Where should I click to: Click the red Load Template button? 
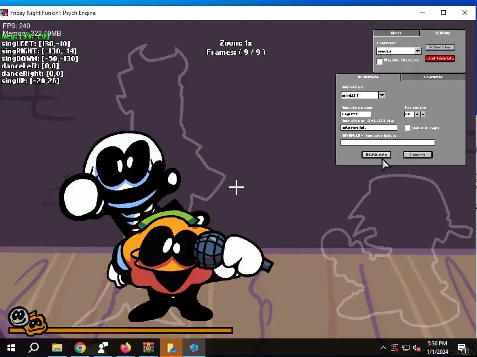click(x=440, y=58)
